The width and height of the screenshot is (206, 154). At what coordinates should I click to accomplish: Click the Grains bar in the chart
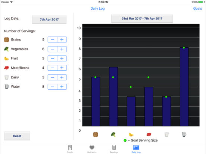(96, 102)
